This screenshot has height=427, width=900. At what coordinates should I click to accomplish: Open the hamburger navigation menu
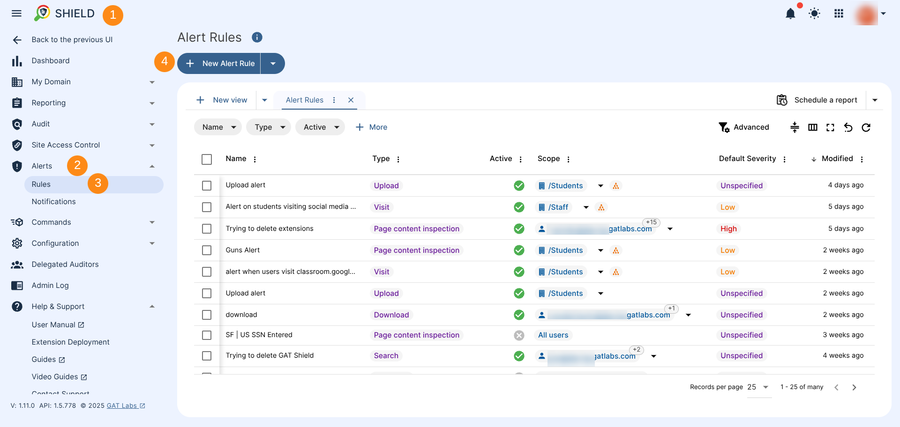coord(17,14)
